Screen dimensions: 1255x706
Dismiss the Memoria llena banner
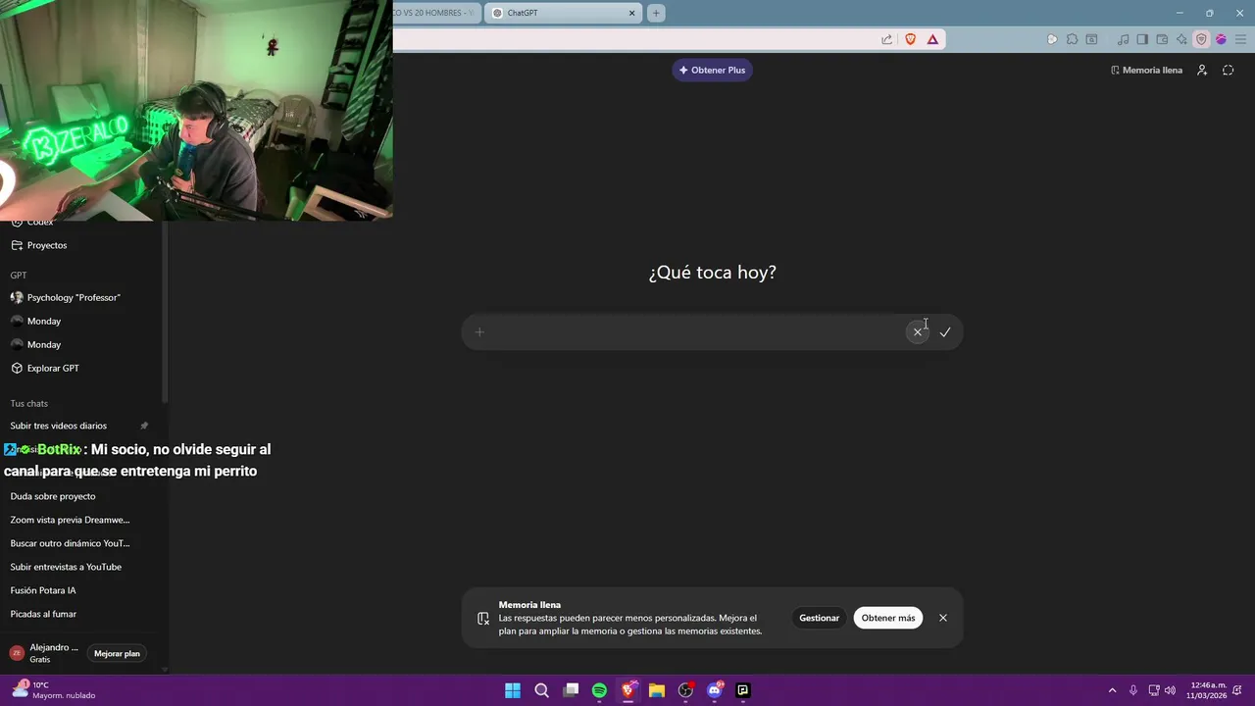tap(943, 618)
